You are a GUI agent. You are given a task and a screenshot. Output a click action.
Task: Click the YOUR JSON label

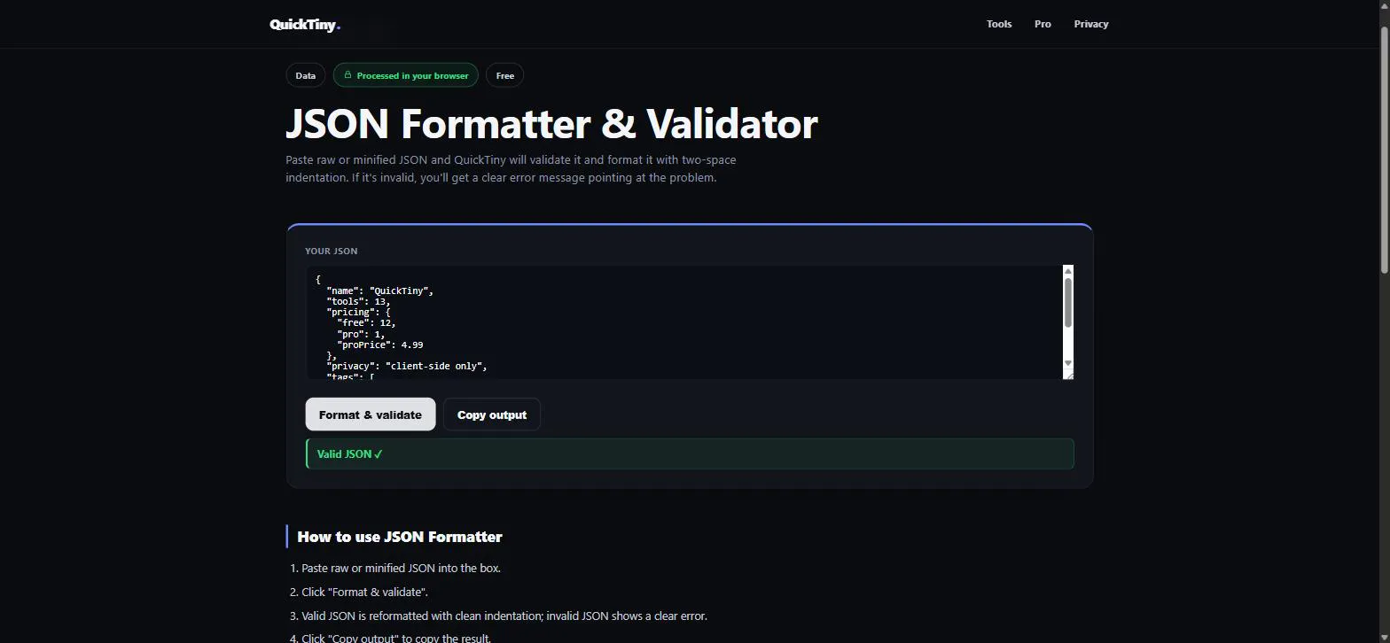point(332,251)
